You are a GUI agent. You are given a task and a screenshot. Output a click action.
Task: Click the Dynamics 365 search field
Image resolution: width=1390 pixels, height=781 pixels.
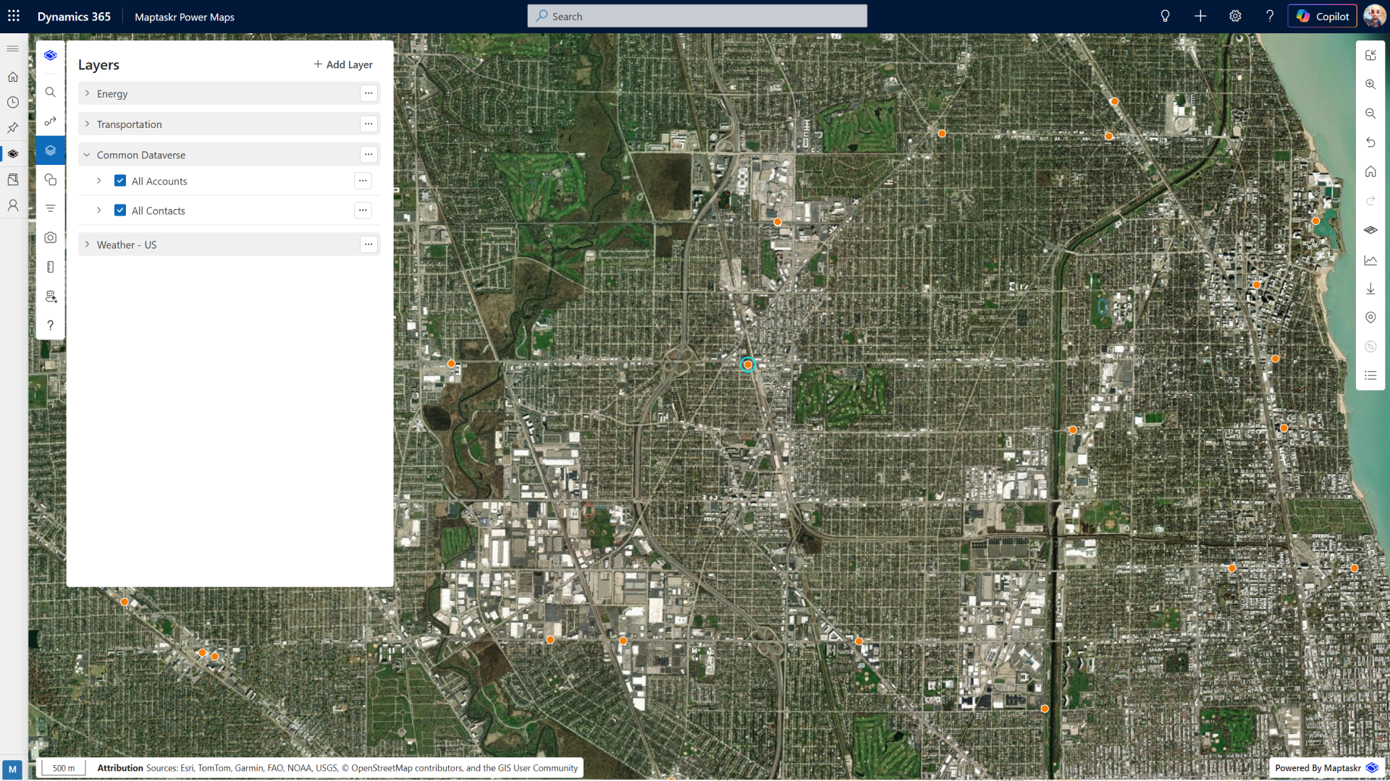coord(696,16)
